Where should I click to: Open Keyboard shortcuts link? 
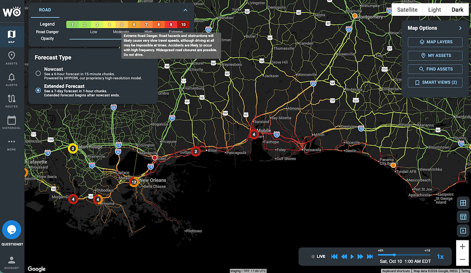tap(396, 271)
